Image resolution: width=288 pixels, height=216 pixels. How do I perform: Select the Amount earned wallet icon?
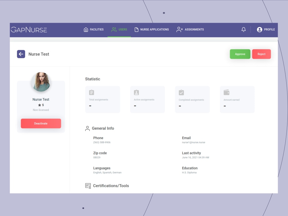pyautogui.click(x=226, y=92)
